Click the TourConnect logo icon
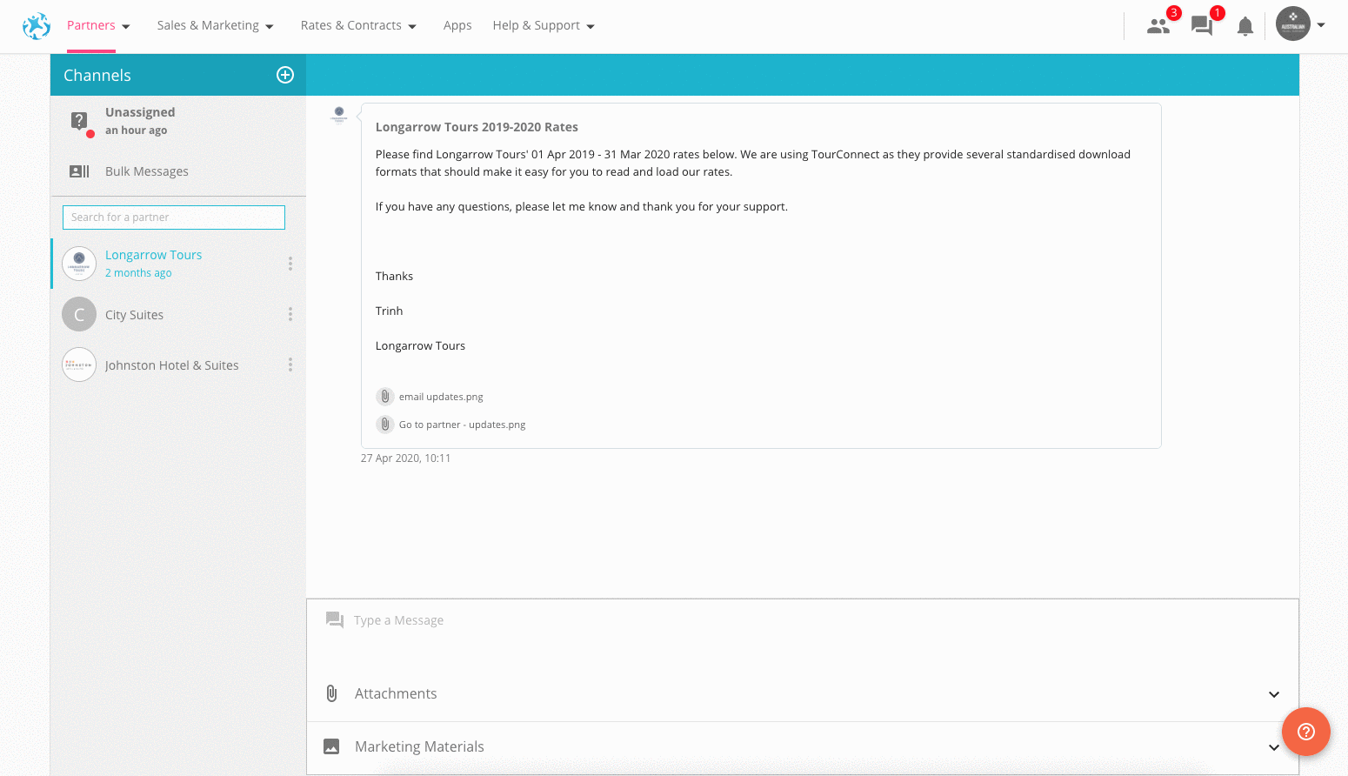Screen dimensions: 1348x776 37,26
